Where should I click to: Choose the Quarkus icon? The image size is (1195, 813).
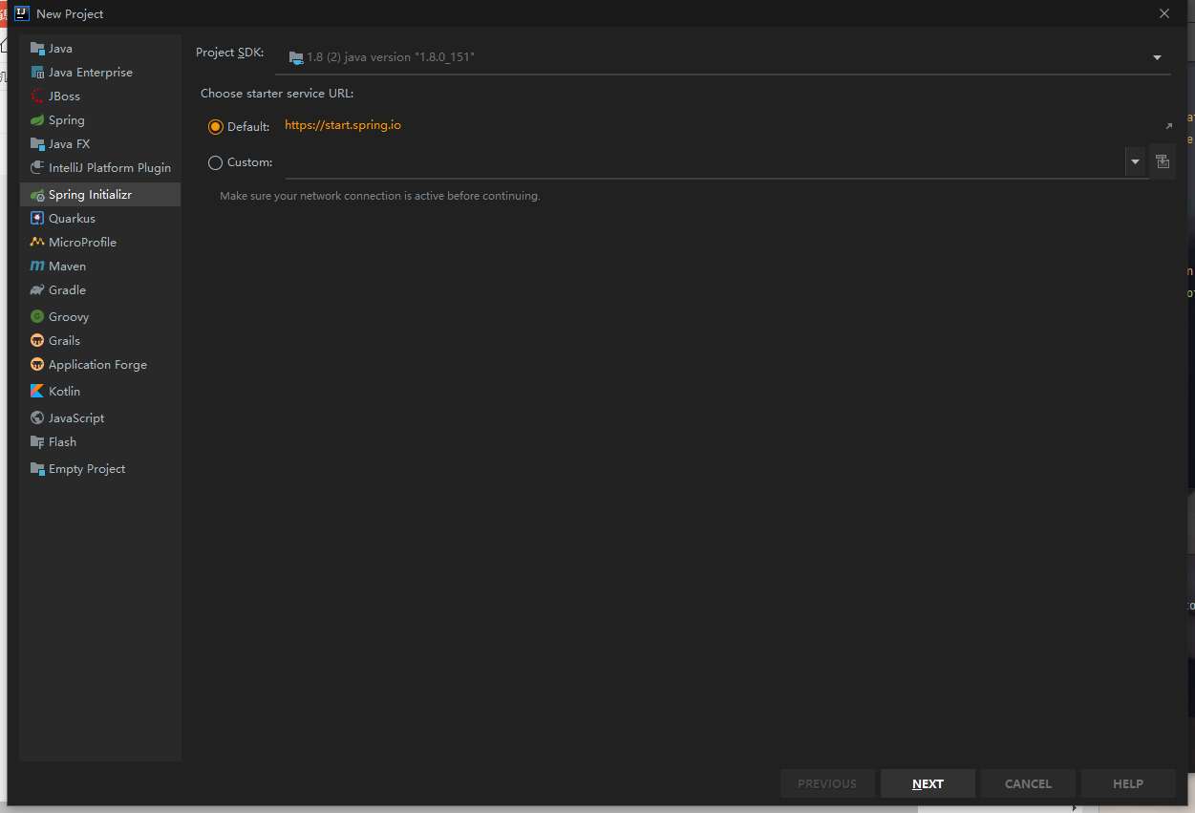(37, 219)
